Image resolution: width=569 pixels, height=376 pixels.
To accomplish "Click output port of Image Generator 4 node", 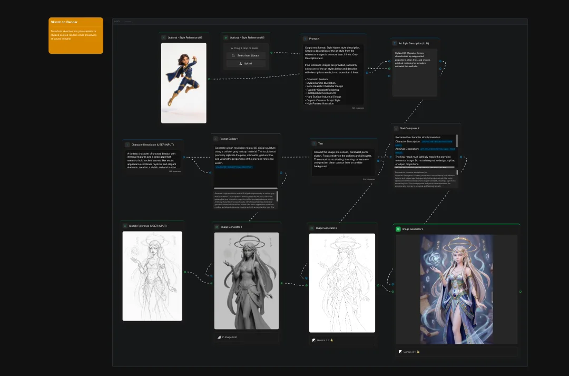I will 521,292.
